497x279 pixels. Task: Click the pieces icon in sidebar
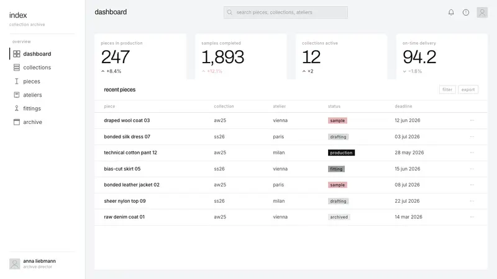(x=17, y=81)
